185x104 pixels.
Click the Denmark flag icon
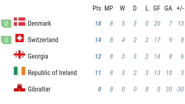click(x=20, y=22)
